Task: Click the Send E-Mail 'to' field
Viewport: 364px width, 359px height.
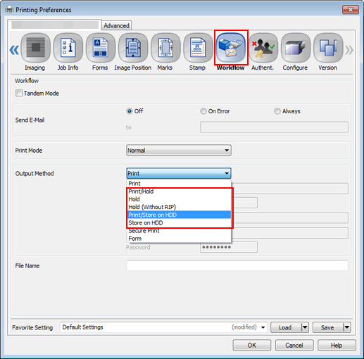Action: tap(274, 127)
